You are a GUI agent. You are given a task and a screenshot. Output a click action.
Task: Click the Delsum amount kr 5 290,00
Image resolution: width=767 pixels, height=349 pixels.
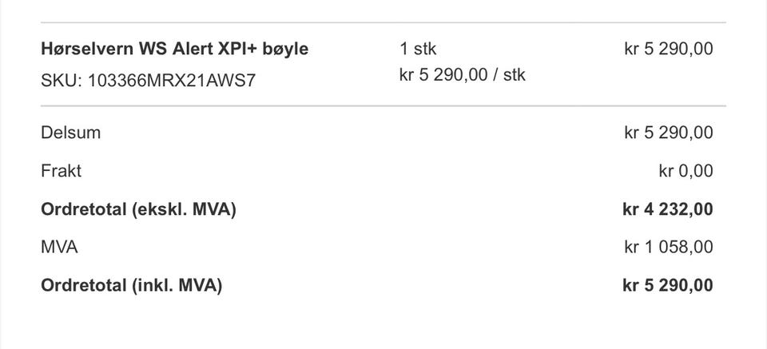tap(669, 133)
